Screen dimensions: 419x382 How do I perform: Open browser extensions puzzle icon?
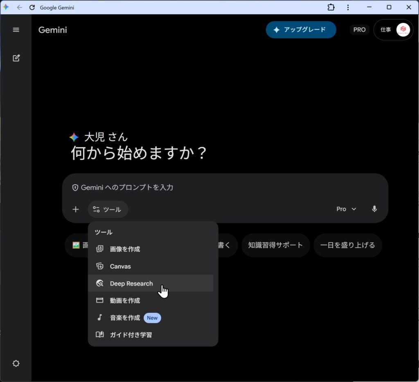(331, 7)
